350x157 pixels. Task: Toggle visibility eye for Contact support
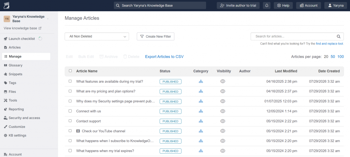click(223, 121)
